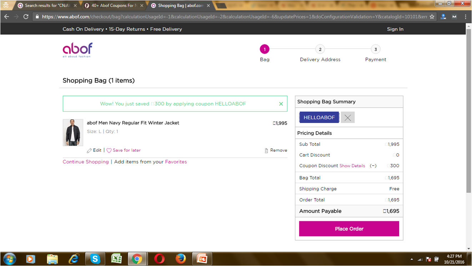Open the Chrome menu (three dots)
The height and width of the screenshot is (266, 472).
466,17
